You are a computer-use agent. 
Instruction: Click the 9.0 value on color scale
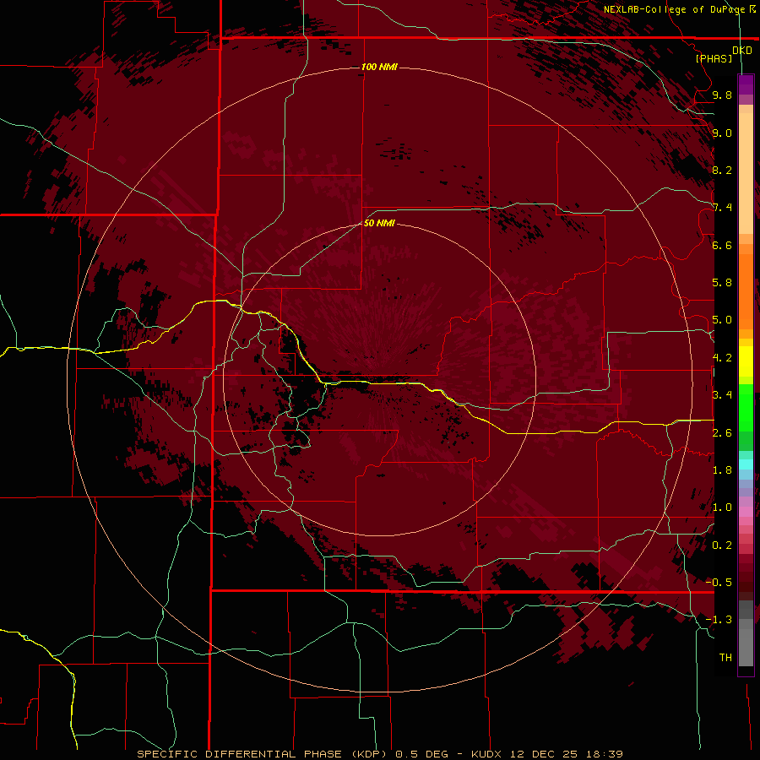pyautogui.click(x=722, y=133)
